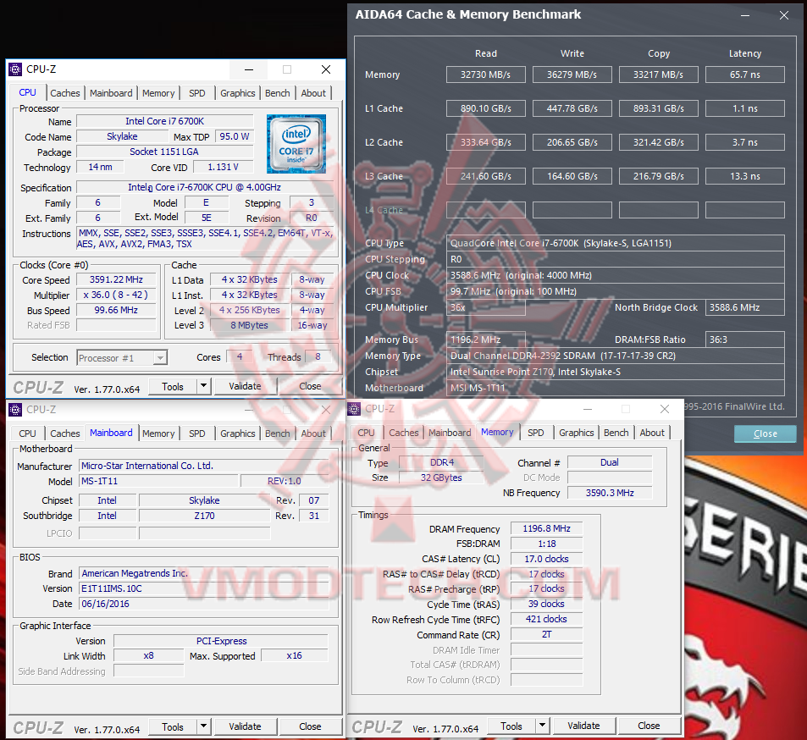807x740 pixels.
Task: Switch to CPU tab in Mainboard window
Action: (x=27, y=434)
